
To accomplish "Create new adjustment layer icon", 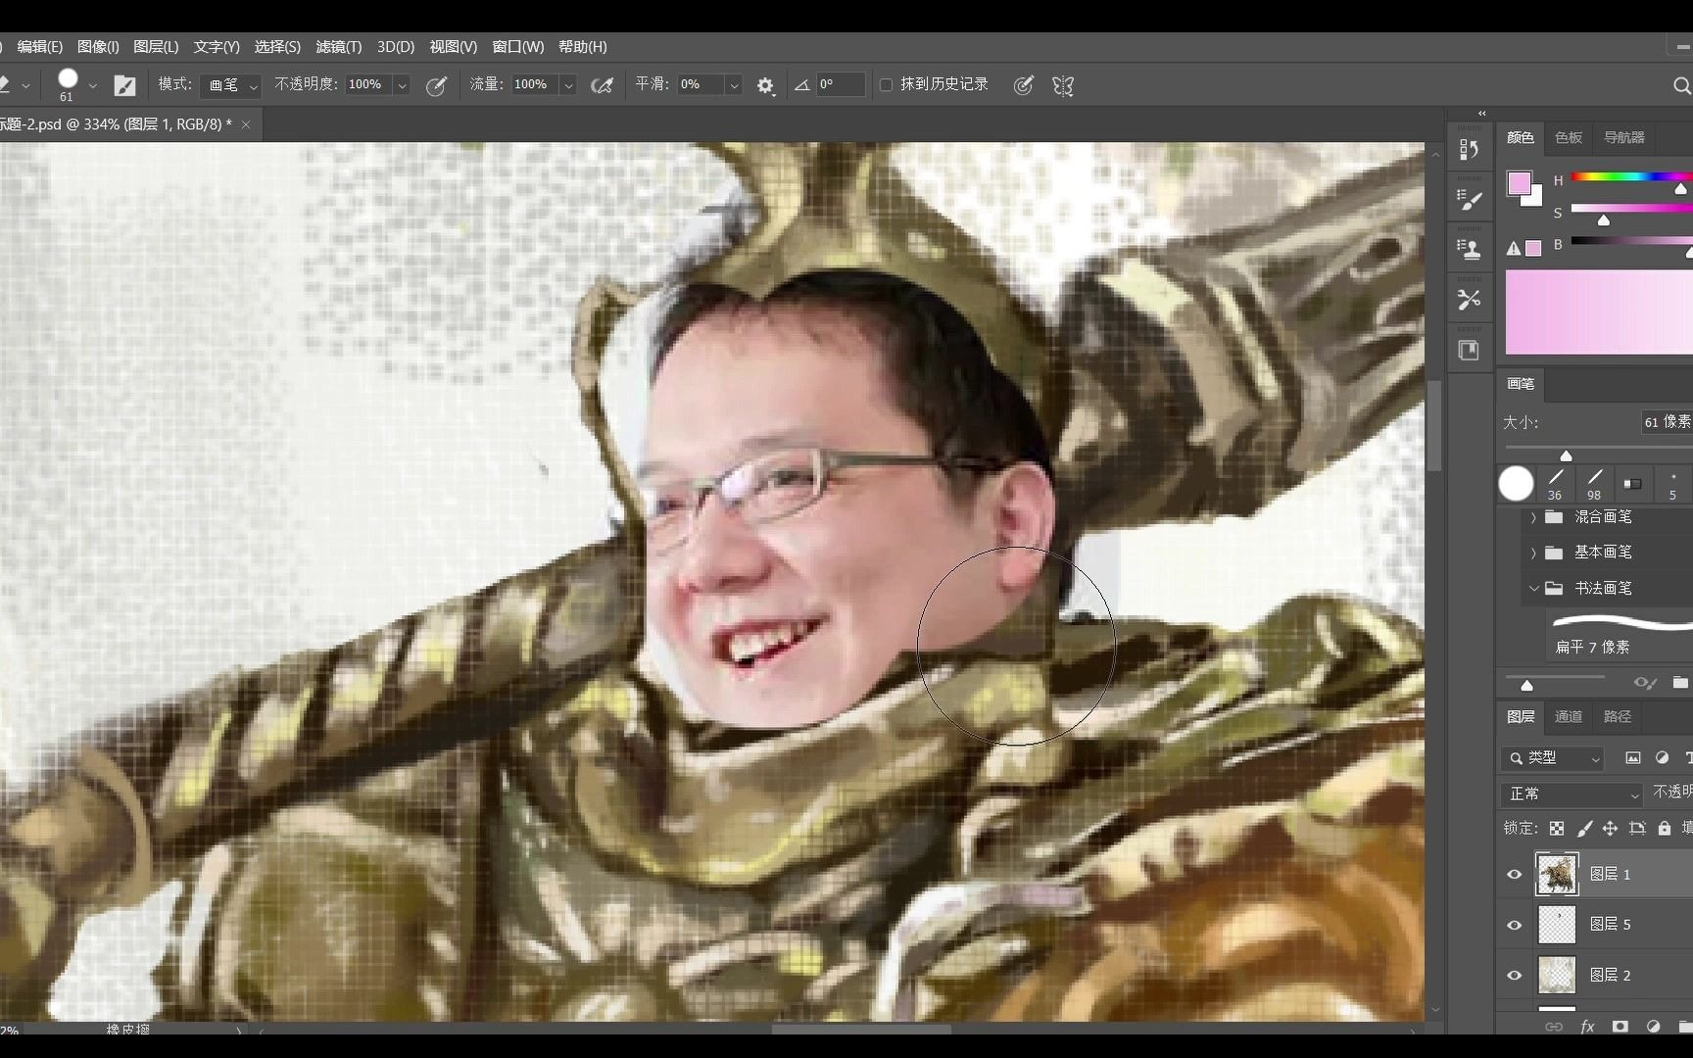I will [x=1653, y=1027].
